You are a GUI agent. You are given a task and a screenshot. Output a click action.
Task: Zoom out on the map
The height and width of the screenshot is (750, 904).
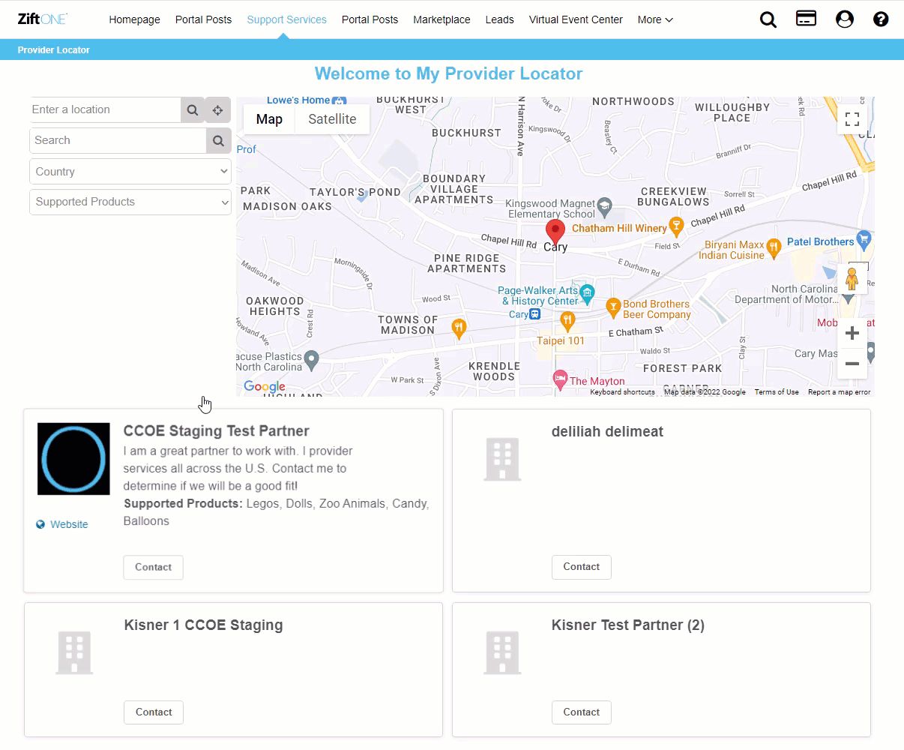point(852,364)
